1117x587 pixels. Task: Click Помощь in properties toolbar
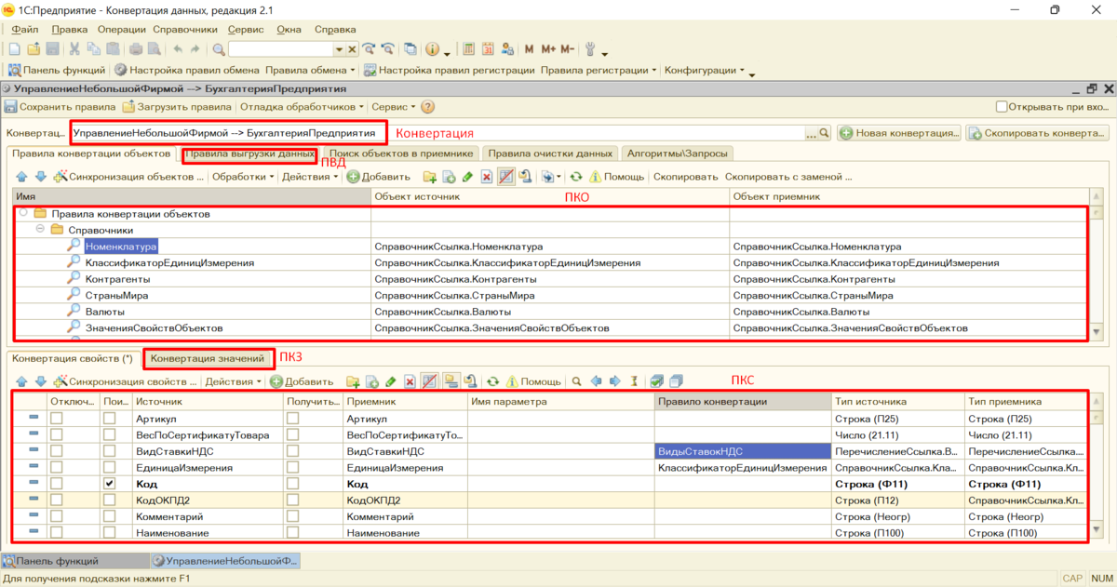533,381
